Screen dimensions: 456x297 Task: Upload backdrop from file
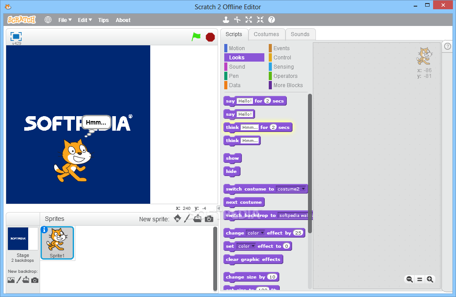click(x=26, y=280)
